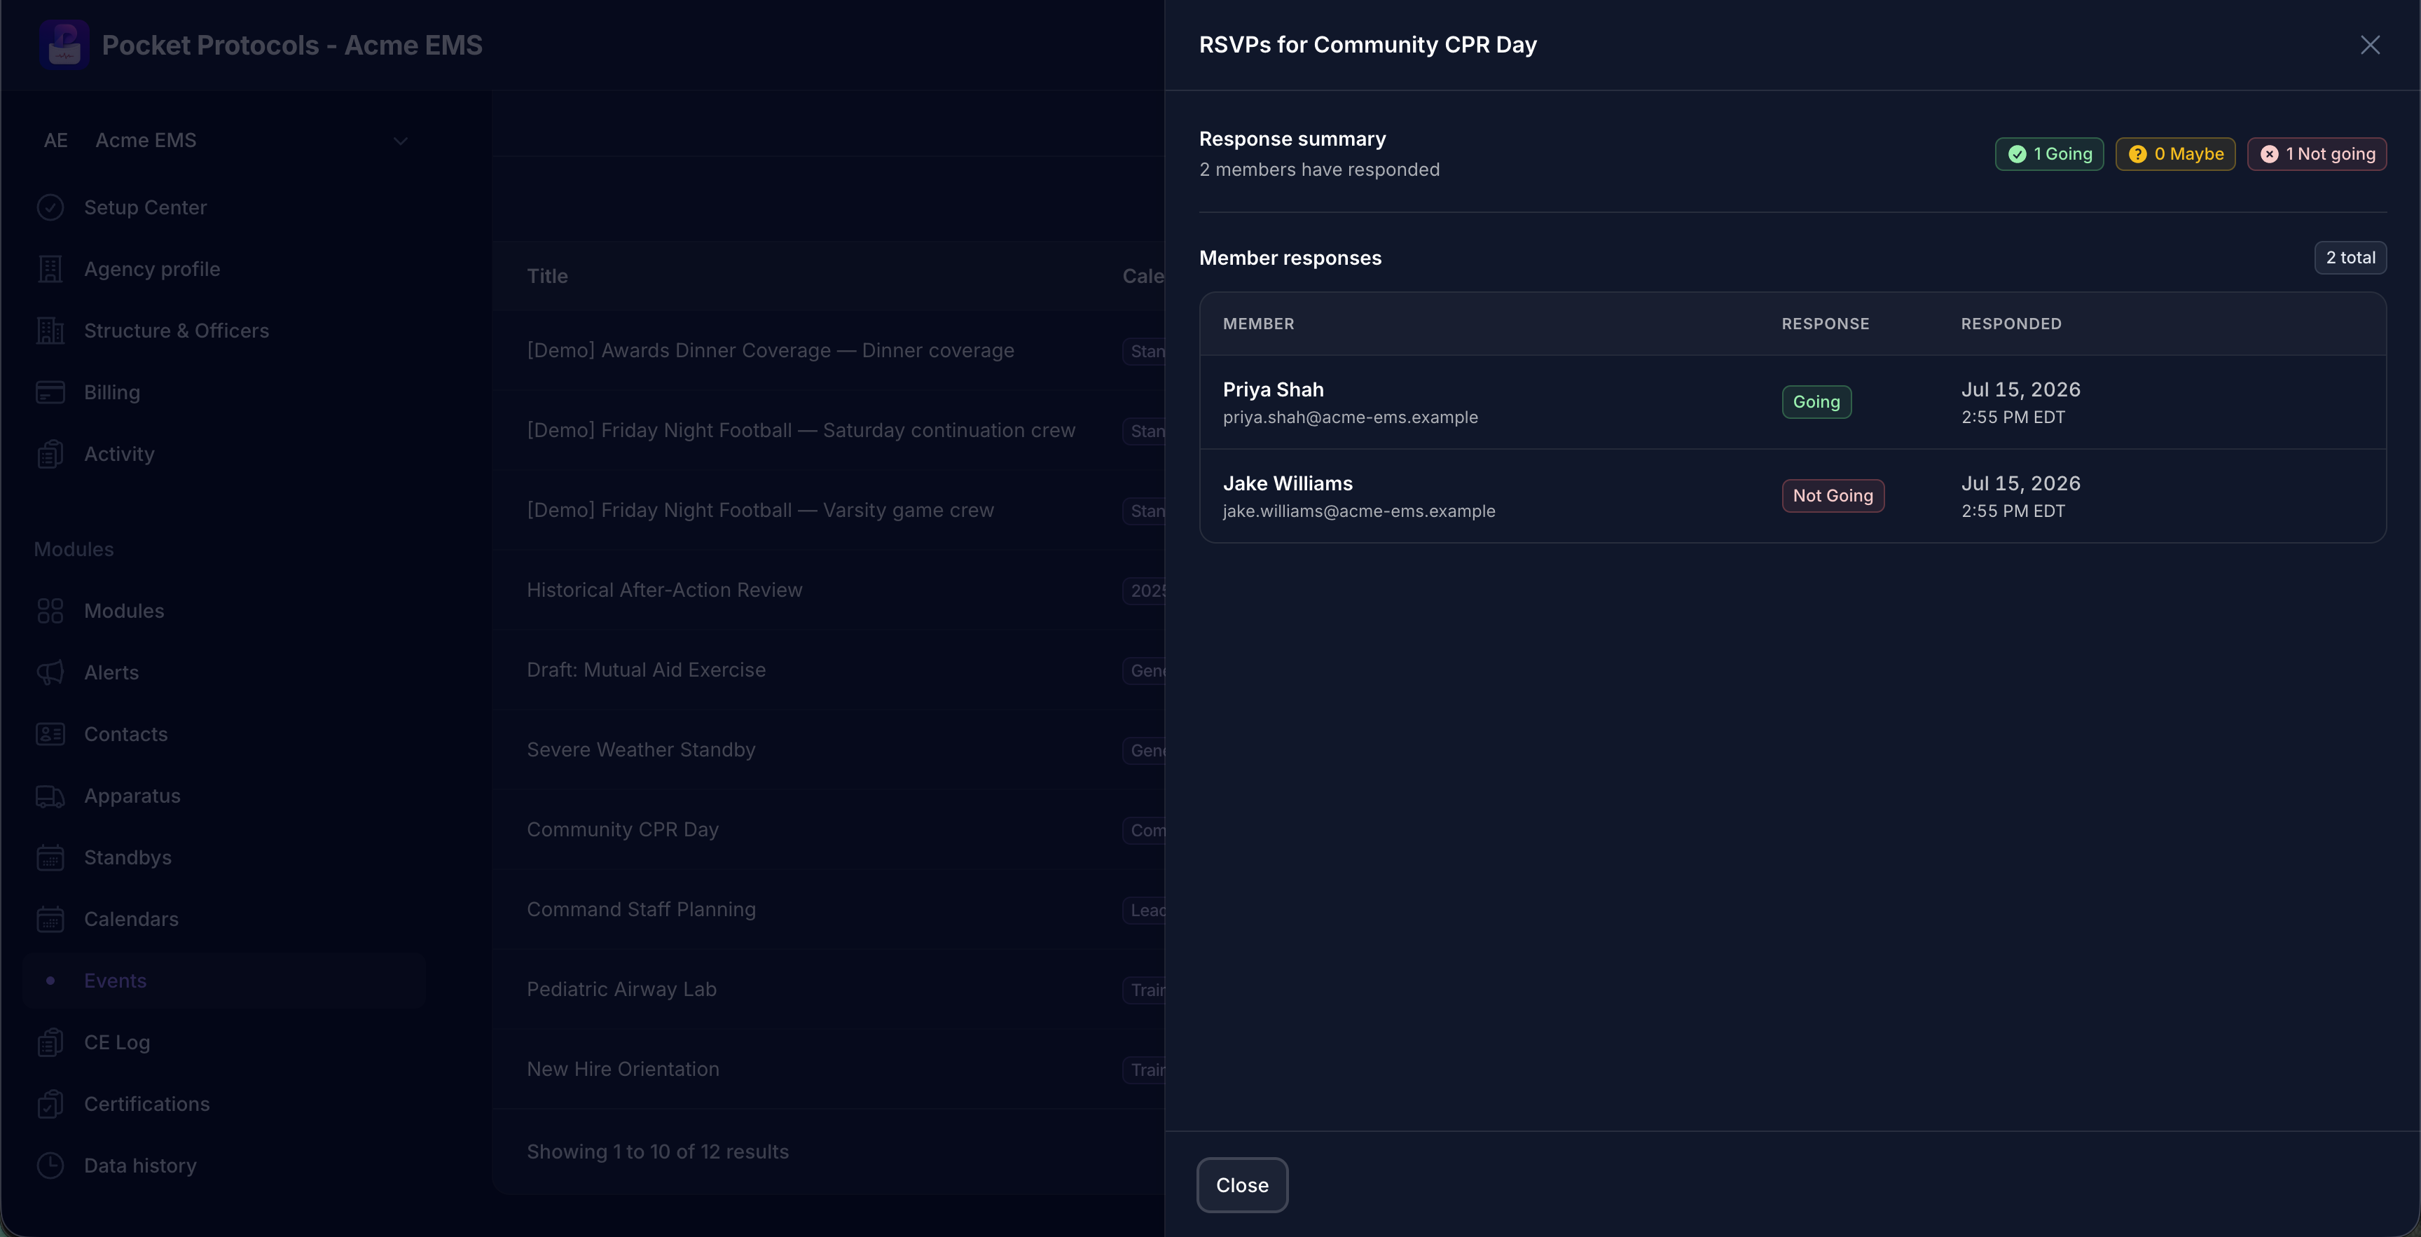Click the Agency profile building icon
Image resolution: width=2421 pixels, height=1237 pixels.
coord(50,269)
